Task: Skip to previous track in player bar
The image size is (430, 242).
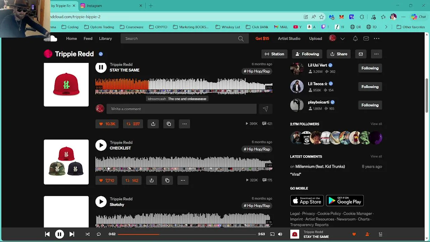Action: pyautogui.click(x=47, y=234)
